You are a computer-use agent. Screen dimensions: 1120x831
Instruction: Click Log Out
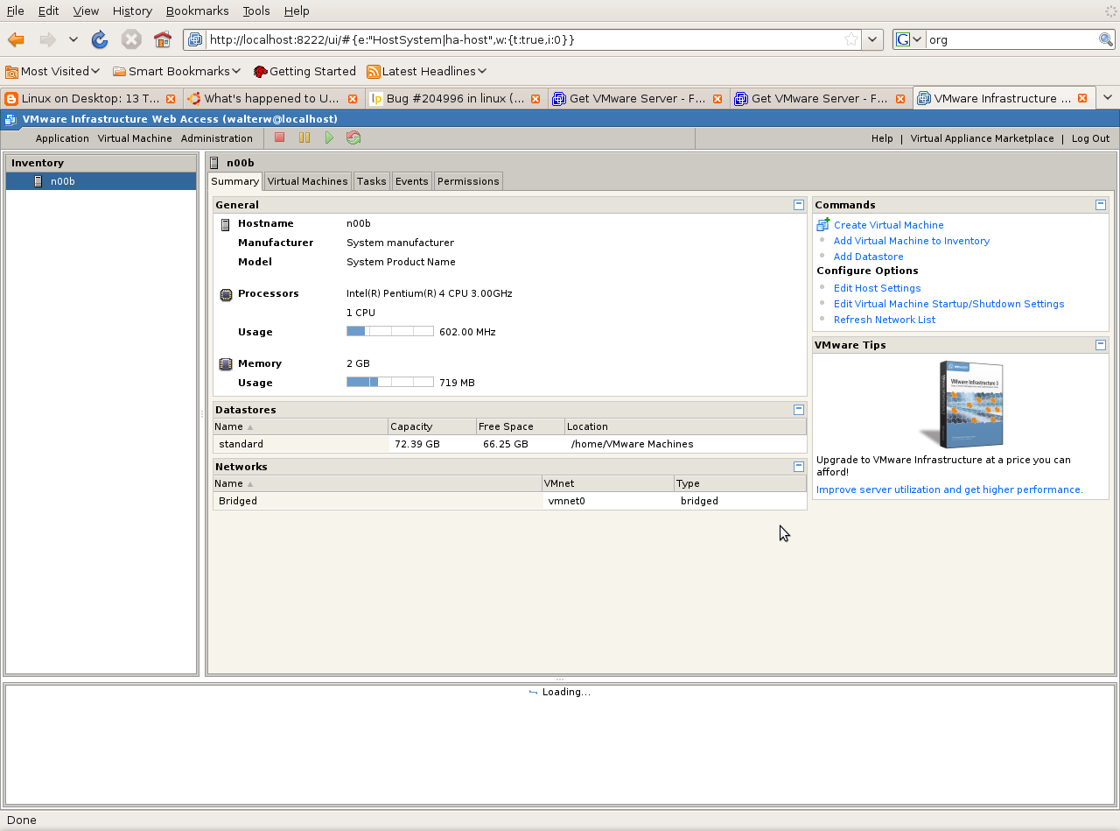[1090, 138]
